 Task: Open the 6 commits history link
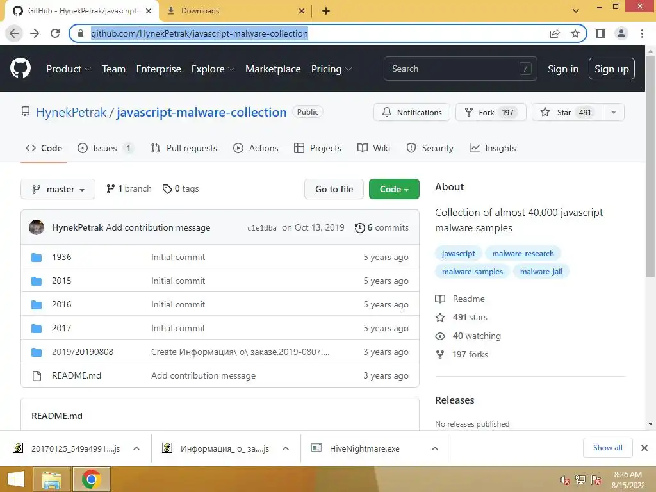pyautogui.click(x=382, y=227)
